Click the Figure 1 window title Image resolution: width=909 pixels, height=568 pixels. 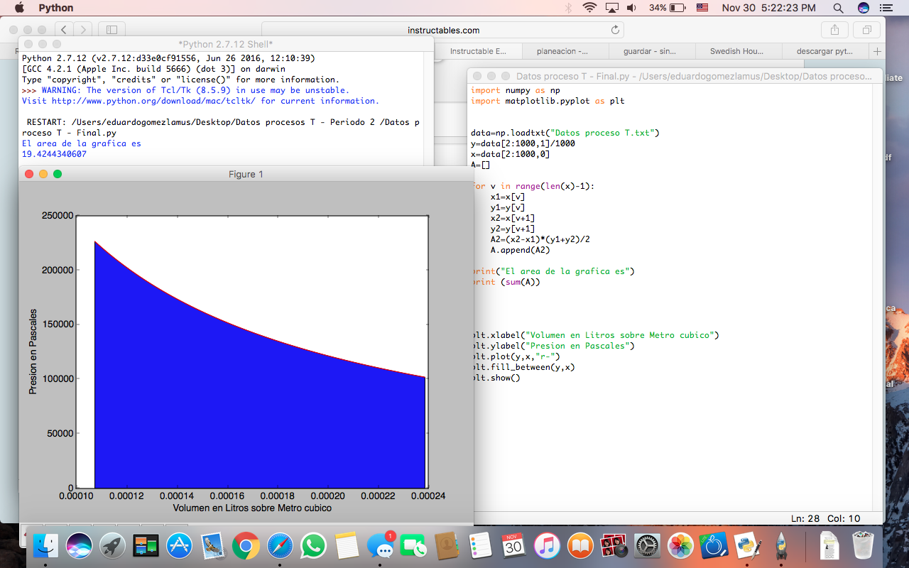coord(246,174)
